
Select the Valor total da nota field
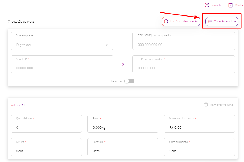(199, 124)
